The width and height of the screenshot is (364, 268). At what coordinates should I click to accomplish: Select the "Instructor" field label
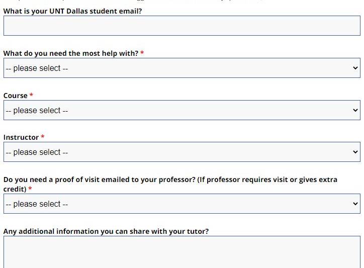[21, 137]
